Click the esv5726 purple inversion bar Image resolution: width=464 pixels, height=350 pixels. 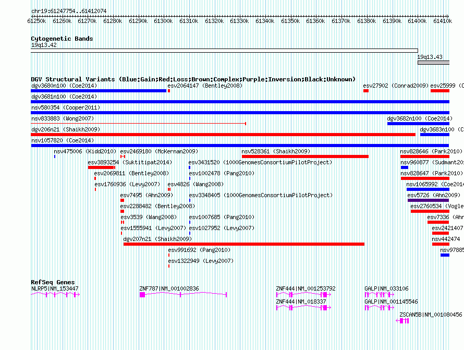point(428,200)
